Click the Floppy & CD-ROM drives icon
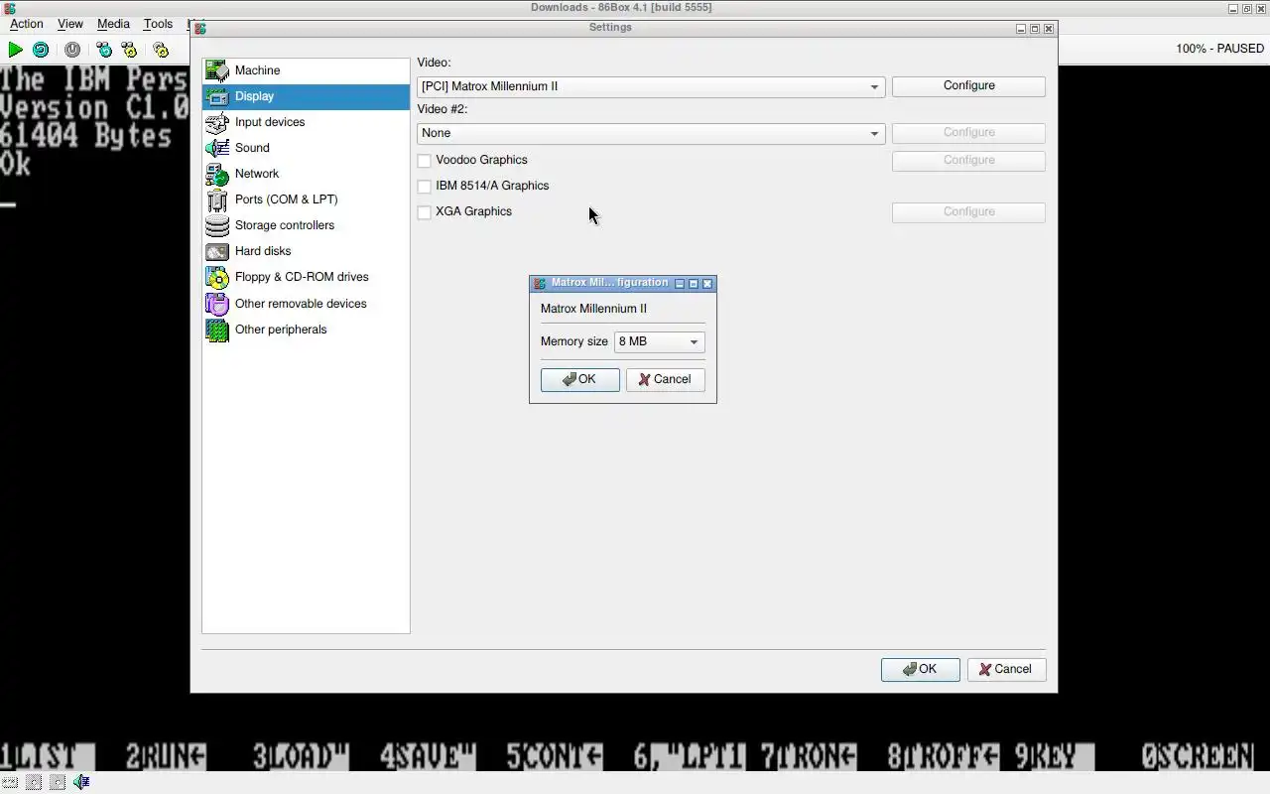 pyautogui.click(x=217, y=277)
